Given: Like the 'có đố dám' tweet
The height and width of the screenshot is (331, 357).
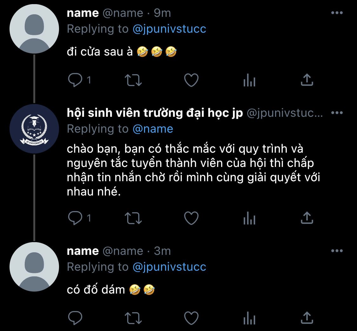Looking at the screenshot, I should [191, 318].
